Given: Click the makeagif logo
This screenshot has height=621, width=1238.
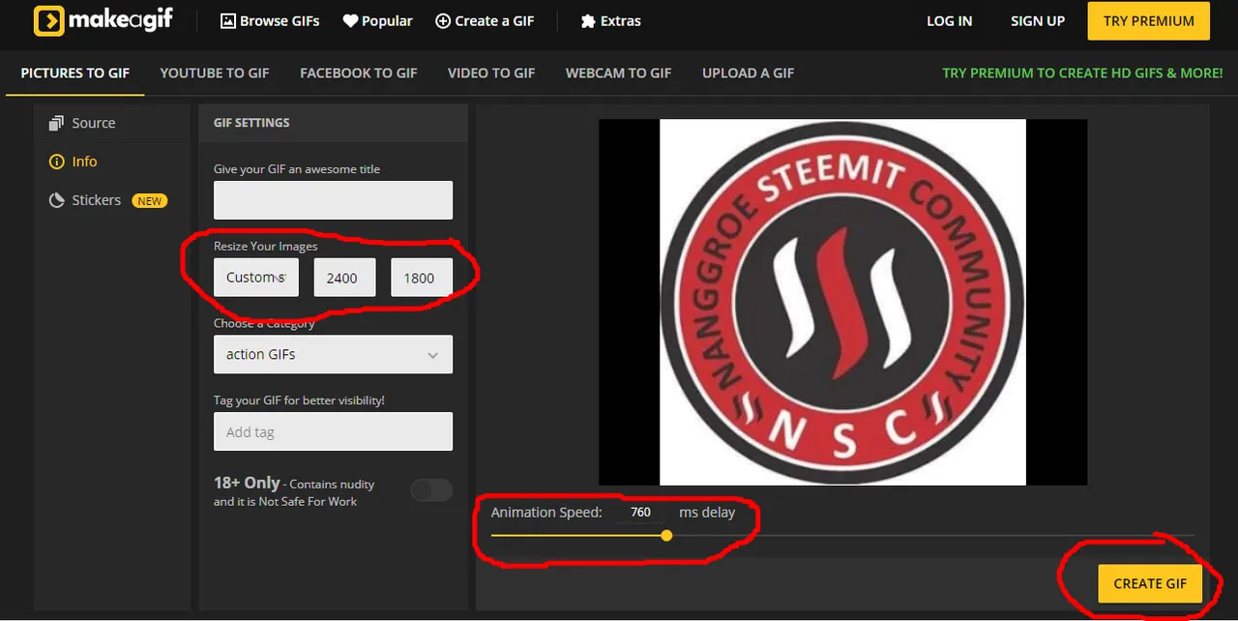Looking at the screenshot, I should 103,20.
